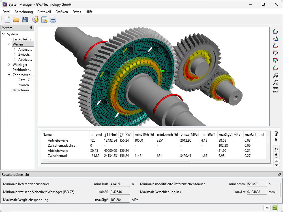Generate the protocol report icon

click(44, 20)
